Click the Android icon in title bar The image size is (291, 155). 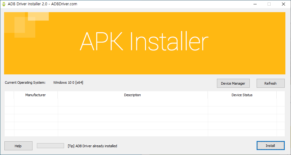pyautogui.click(x=4, y=4)
